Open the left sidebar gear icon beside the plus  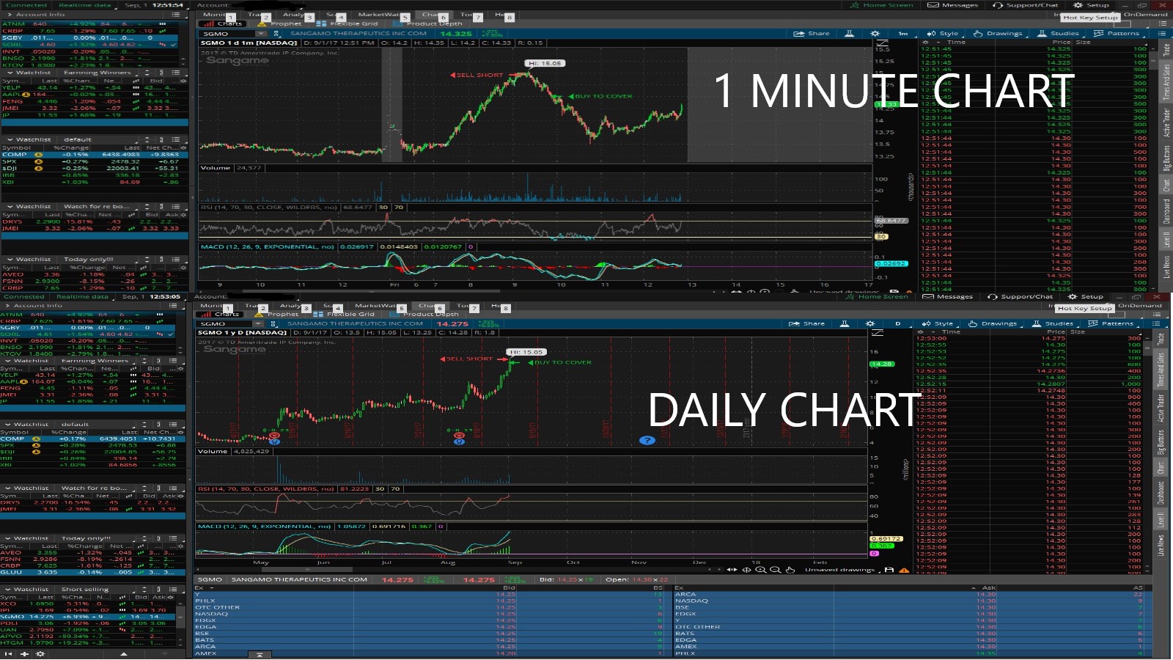[40, 653]
